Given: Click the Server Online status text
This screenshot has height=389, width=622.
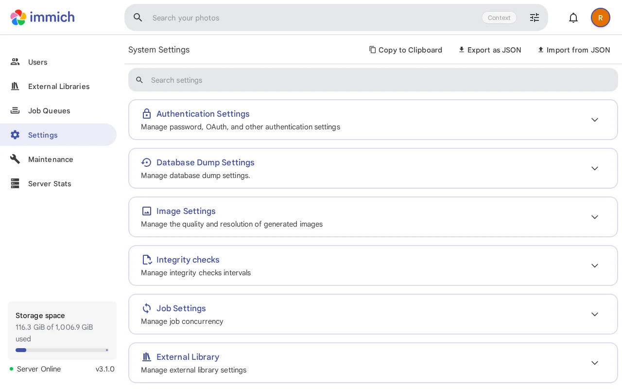Looking at the screenshot, I should point(39,369).
